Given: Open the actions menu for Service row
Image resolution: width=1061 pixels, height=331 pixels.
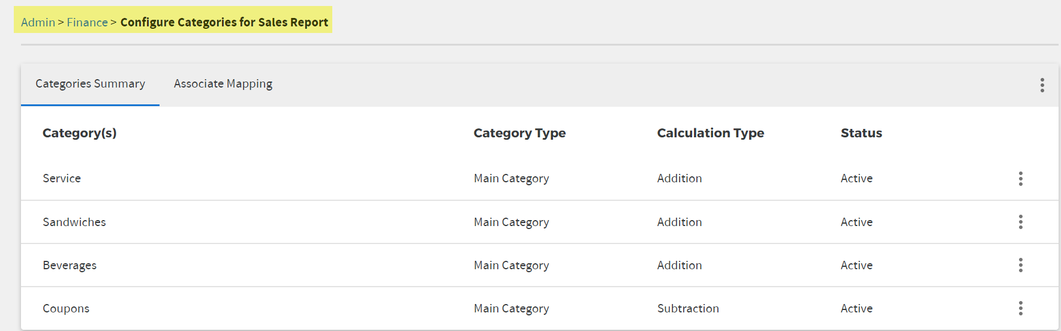Looking at the screenshot, I should click(x=1020, y=178).
